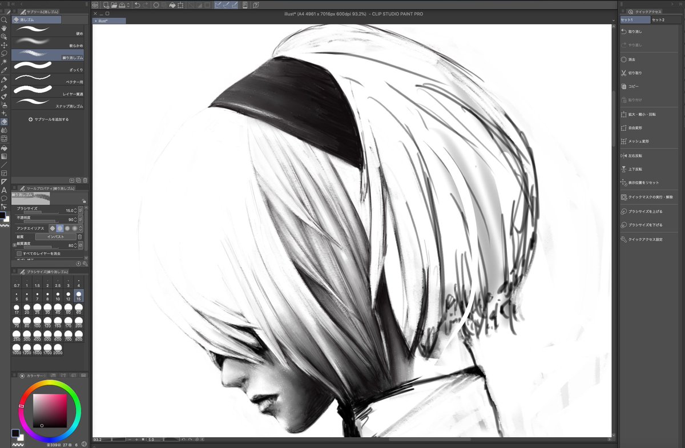
Task: Click サブツールを追加する button
Action: 49,119
